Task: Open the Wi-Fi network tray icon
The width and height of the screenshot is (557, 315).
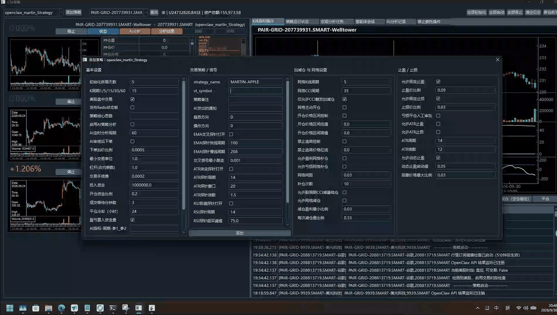Action: tap(519, 308)
